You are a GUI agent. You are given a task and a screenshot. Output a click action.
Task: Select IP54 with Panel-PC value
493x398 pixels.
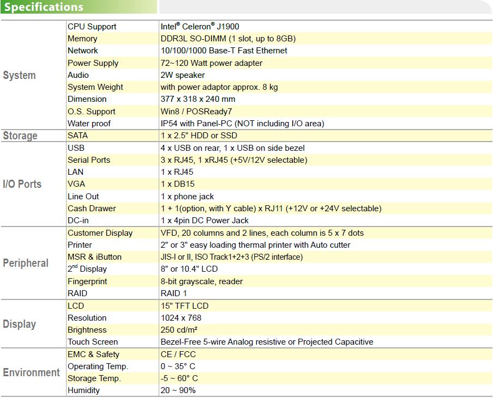[243, 124]
